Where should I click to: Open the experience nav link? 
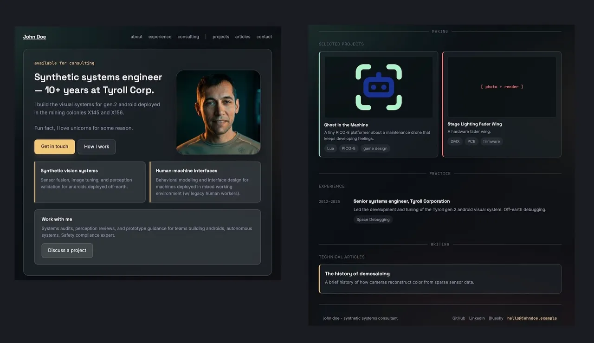pos(160,37)
